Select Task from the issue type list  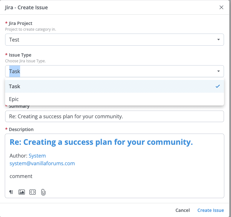115,86
